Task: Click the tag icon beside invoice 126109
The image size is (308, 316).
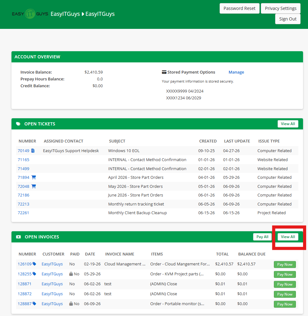Action: [34, 264]
